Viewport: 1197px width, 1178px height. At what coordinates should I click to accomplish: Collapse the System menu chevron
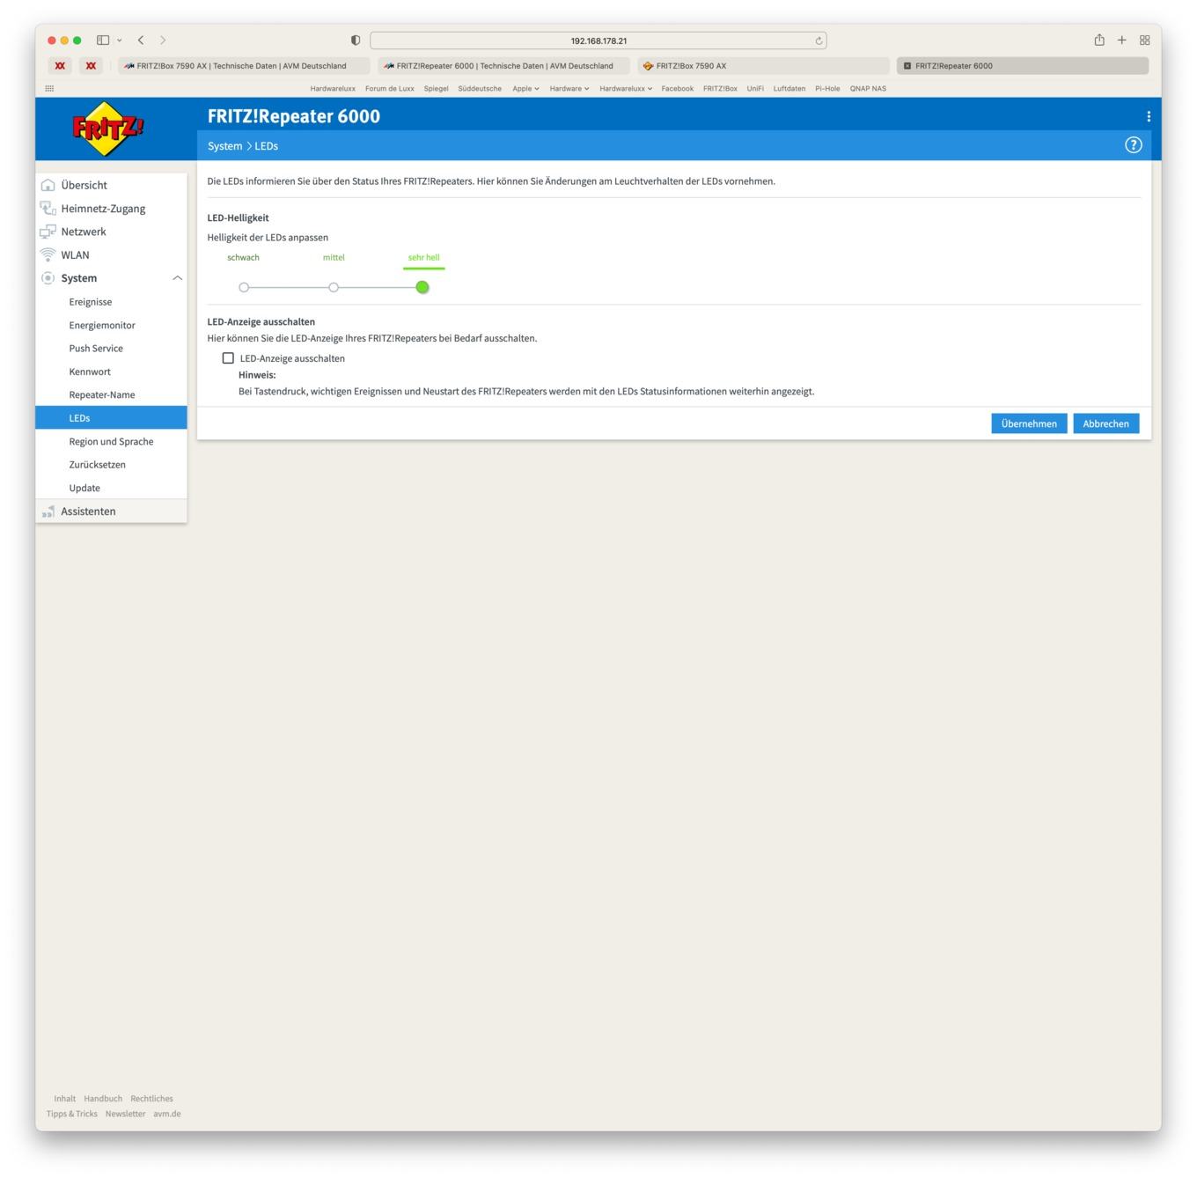177,278
